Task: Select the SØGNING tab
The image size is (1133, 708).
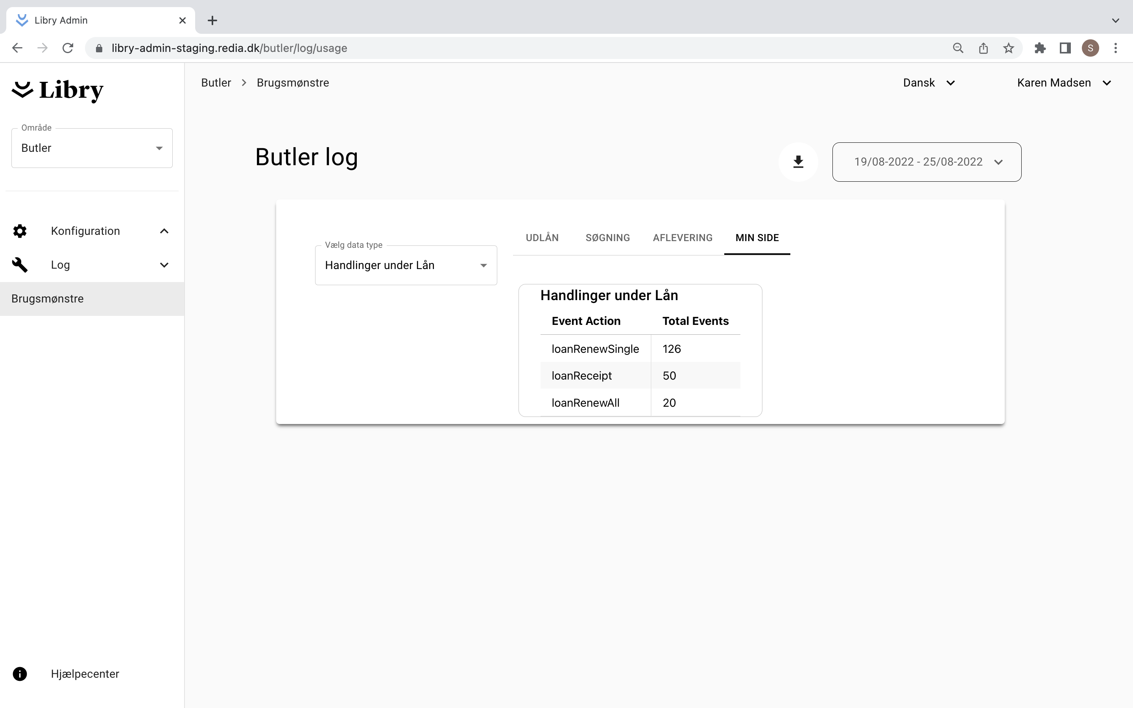Action: [x=607, y=238]
